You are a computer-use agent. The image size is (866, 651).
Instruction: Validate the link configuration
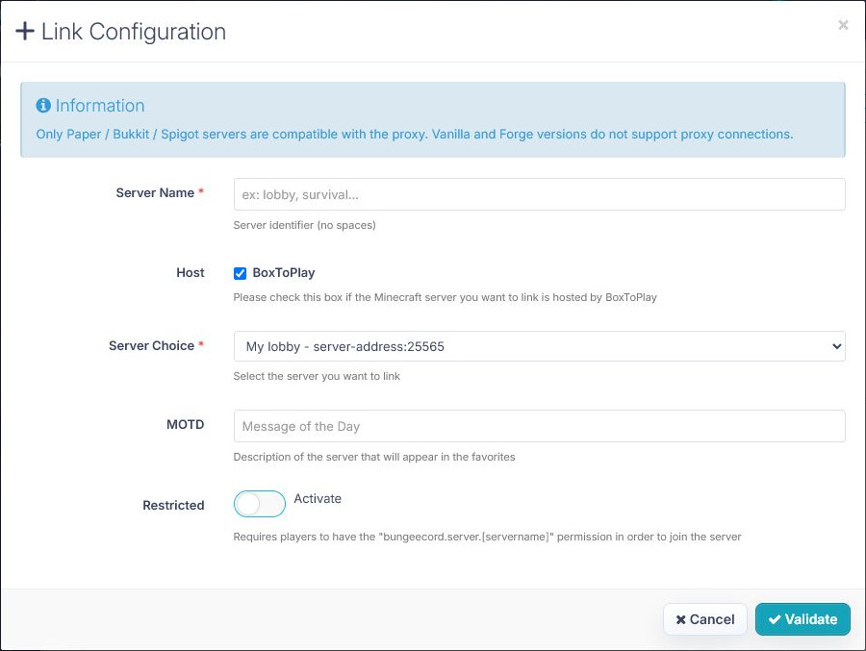pyautogui.click(x=802, y=619)
